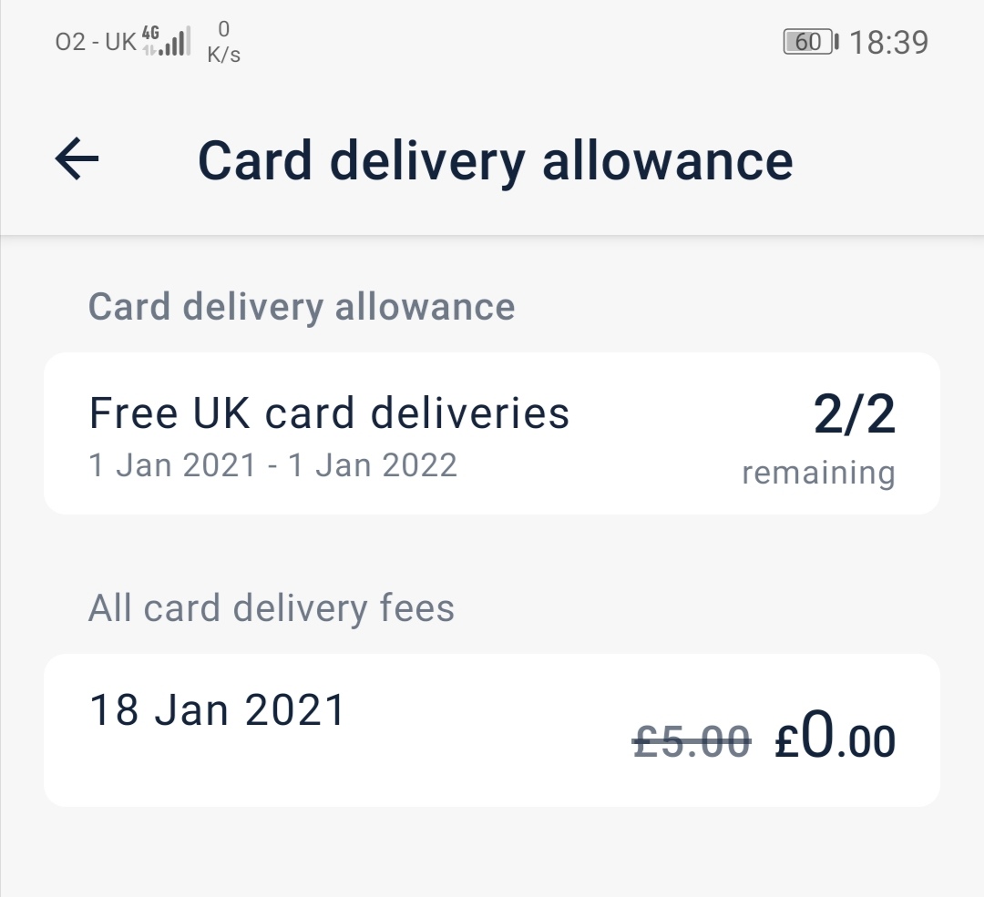Tap the 18:39 clock in status bar
The width and height of the screenshot is (984, 897).
[888, 43]
